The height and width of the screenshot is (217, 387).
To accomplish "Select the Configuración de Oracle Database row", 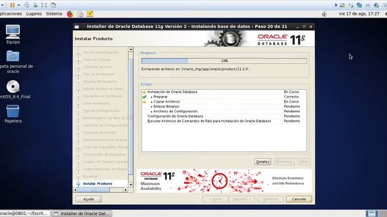I will (224, 116).
